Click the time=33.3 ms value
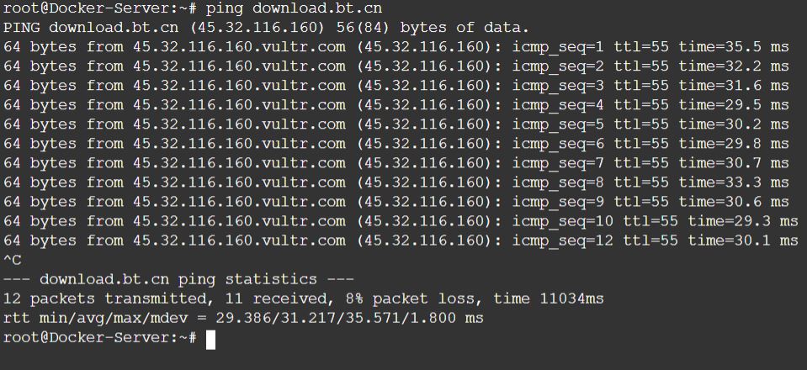 (x=734, y=182)
